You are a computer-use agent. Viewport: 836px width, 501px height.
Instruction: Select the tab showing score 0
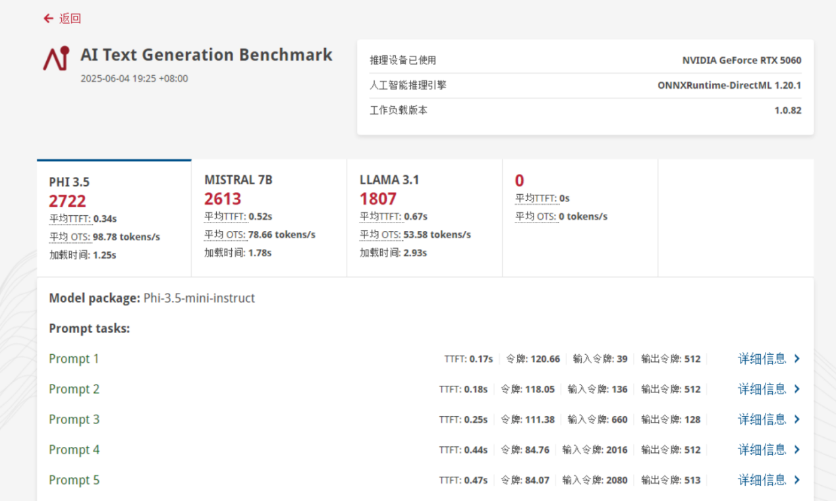[x=580, y=218]
